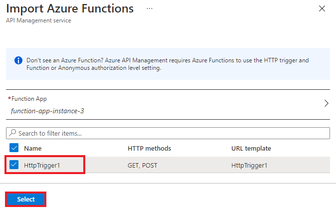Click the search magnifier icon
336x210 pixels.
pyautogui.click(x=12, y=133)
